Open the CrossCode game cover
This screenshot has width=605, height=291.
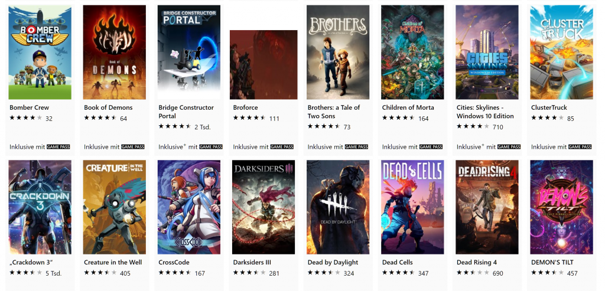189,207
